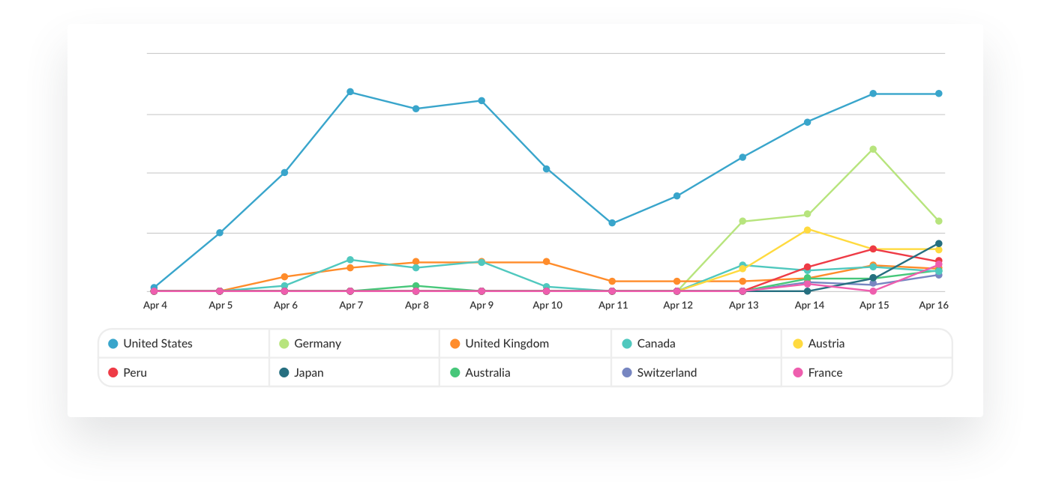
Task: Hide the Peru series via legend
Action: pyautogui.click(x=135, y=373)
